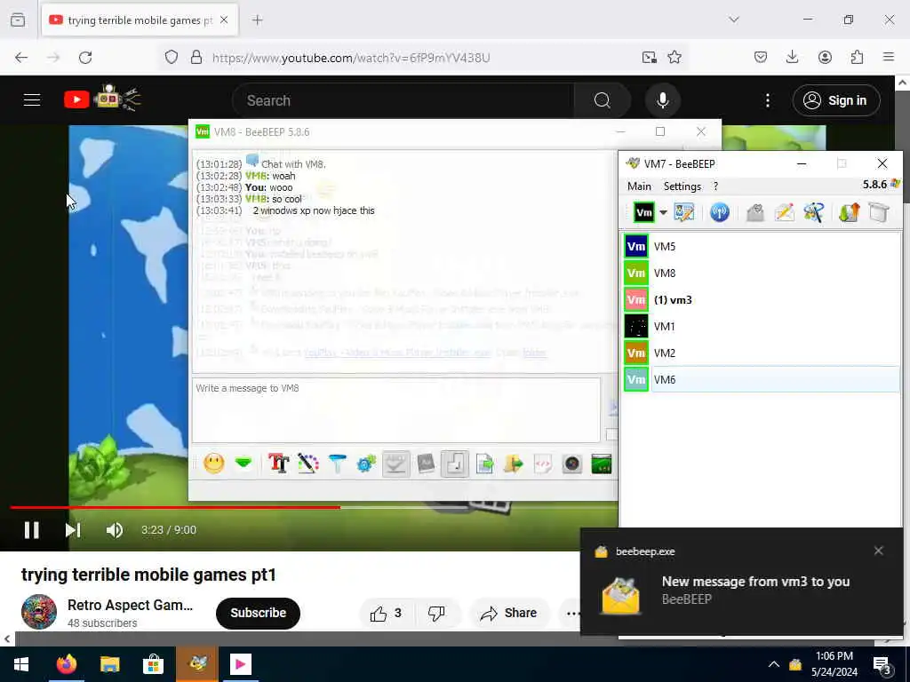Open YouTube three-dot settings menu
Viewport: 910px width, 682px height.
coord(767,100)
